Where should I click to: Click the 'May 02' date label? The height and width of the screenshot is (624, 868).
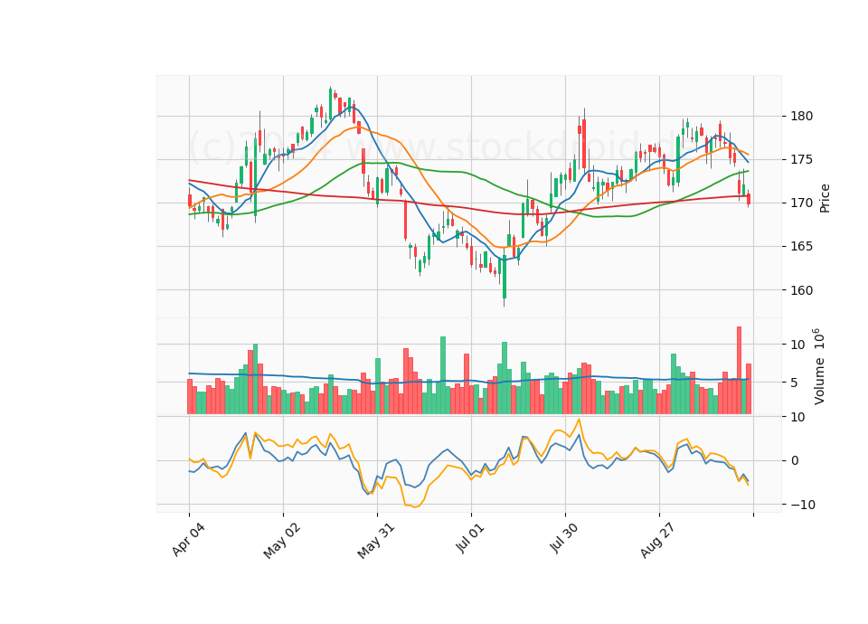click(x=282, y=541)
